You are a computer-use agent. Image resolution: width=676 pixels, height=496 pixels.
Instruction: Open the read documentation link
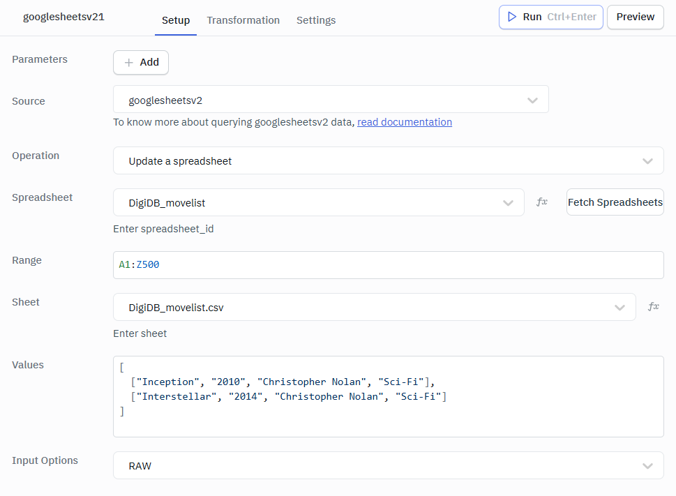tap(405, 122)
